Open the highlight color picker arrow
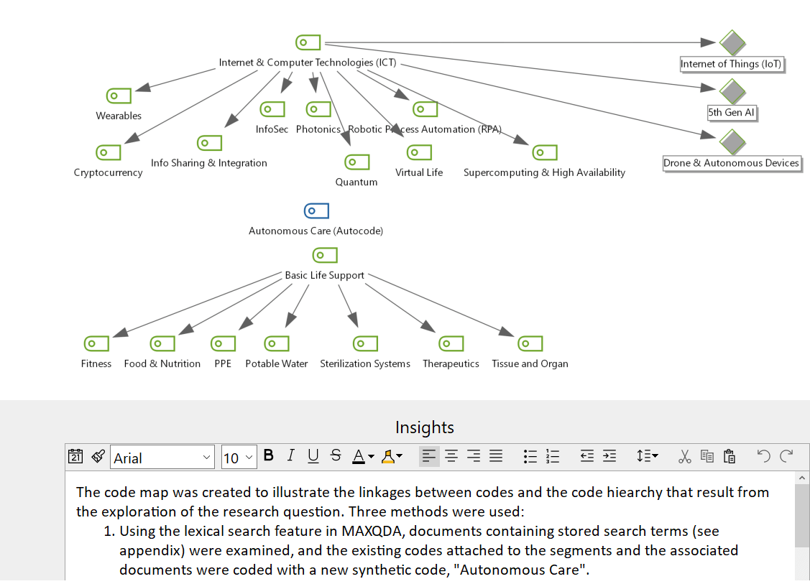Image resolution: width=810 pixels, height=584 pixels. (x=400, y=456)
